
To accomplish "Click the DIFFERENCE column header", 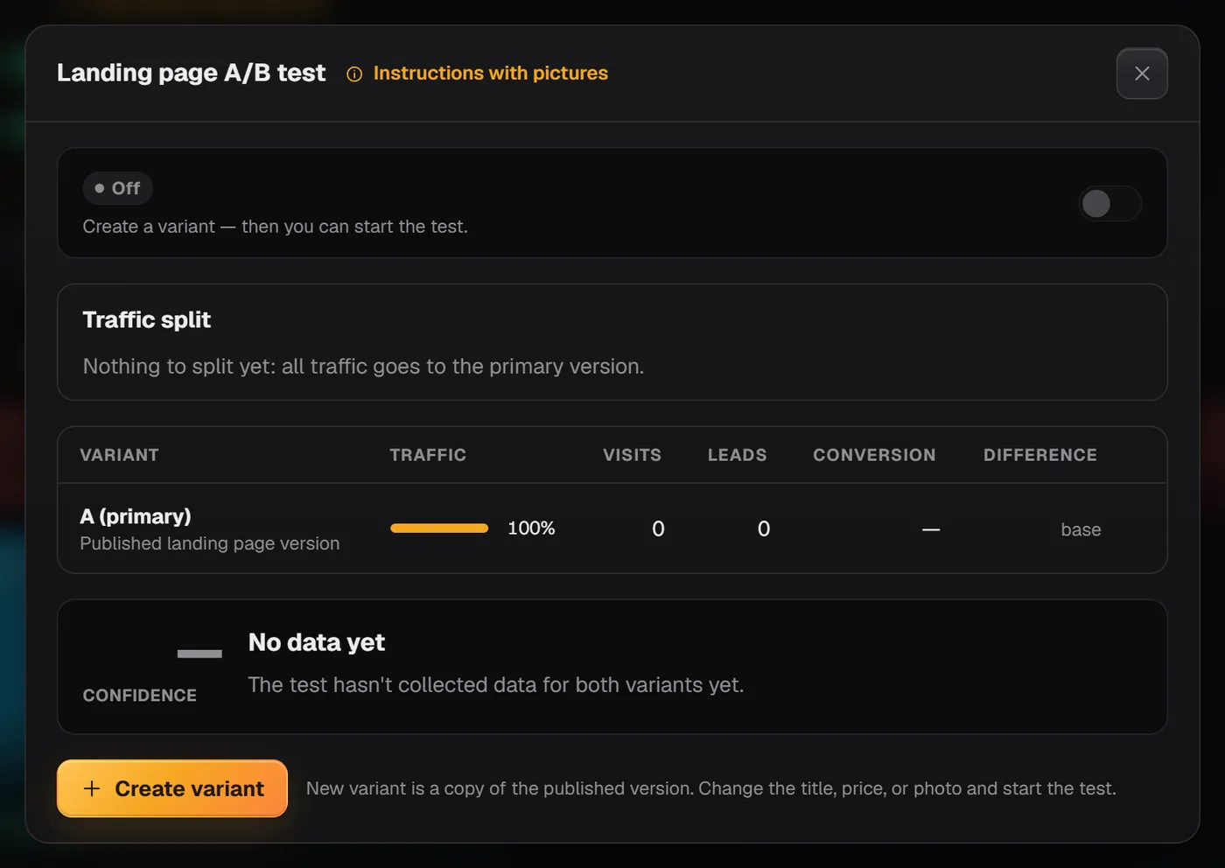I will tap(1039, 455).
